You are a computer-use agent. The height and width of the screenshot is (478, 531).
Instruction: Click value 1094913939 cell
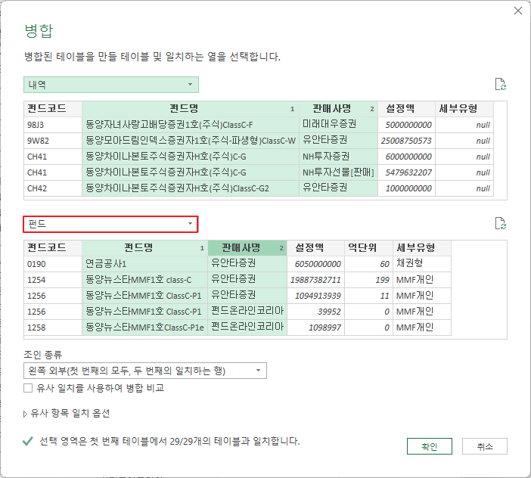[315, 296]
